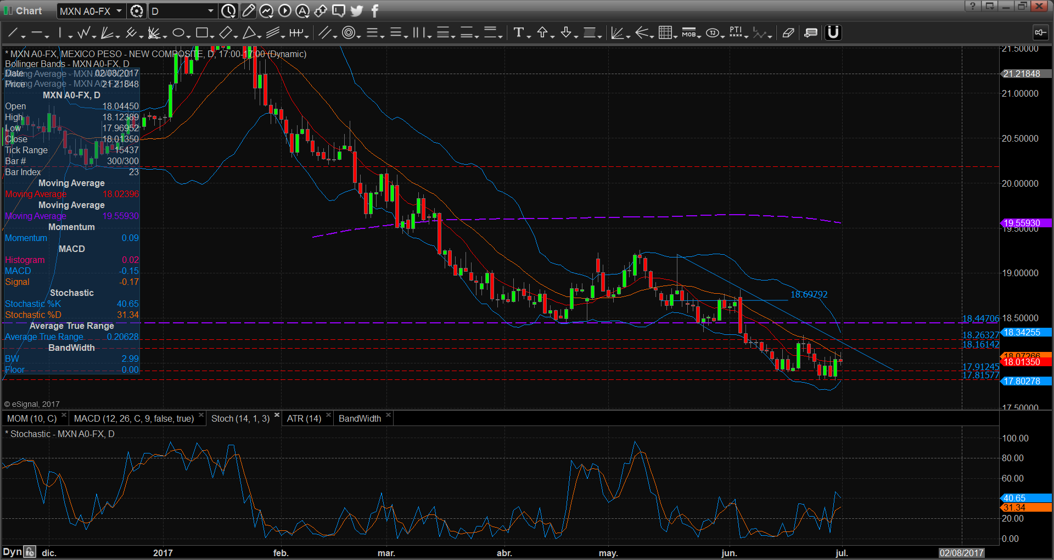The image size is (1054, 560).
Task: Click the 19.55930 purple moving average label
Action: pos(1025,223)
